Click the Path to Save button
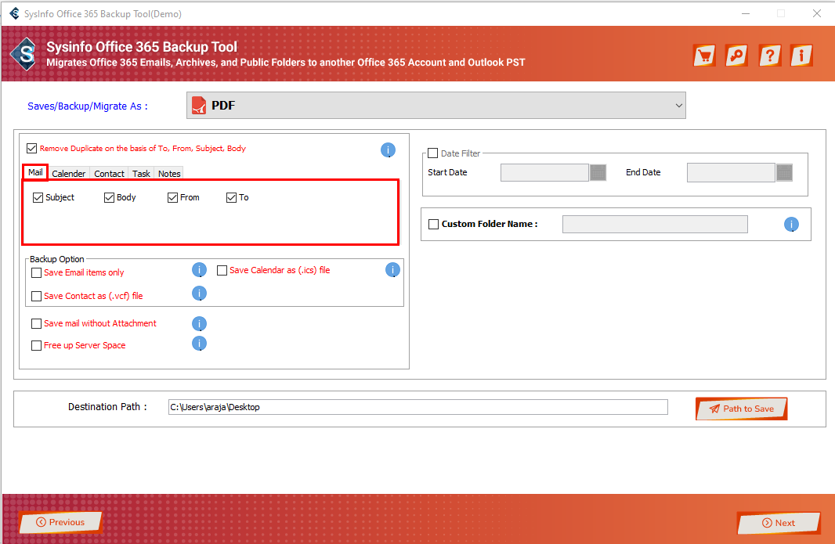The height and width of the screenshot is (544, 835). (741, 409)
